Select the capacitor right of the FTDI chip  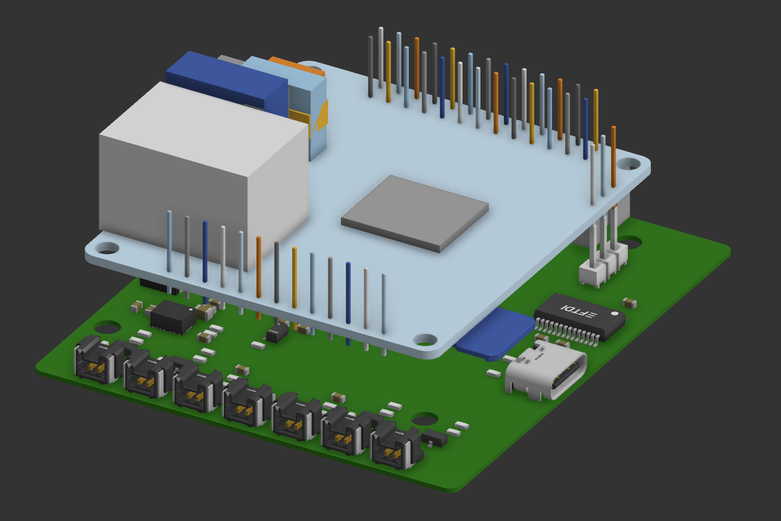point(629,303)
